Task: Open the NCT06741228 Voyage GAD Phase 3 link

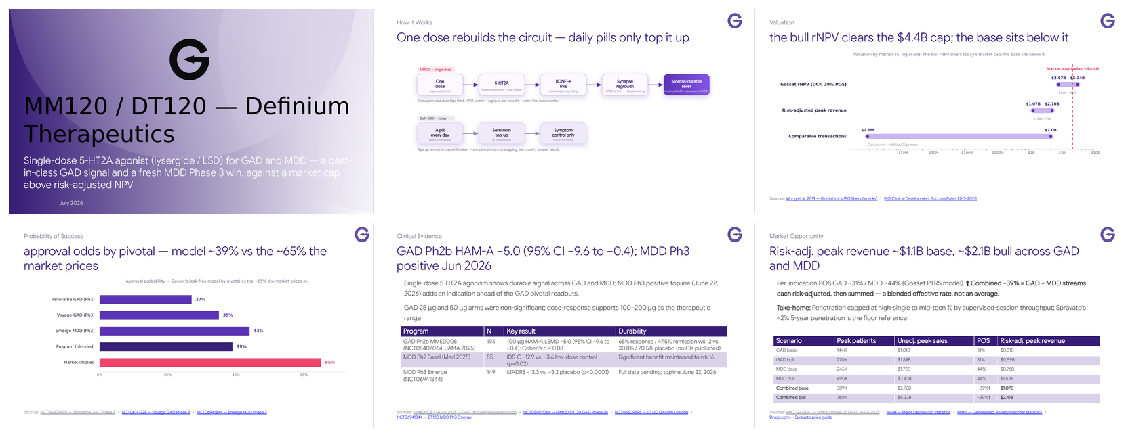Action: coord(156,412)
